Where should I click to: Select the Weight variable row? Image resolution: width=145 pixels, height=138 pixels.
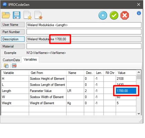tap(69, 103)
